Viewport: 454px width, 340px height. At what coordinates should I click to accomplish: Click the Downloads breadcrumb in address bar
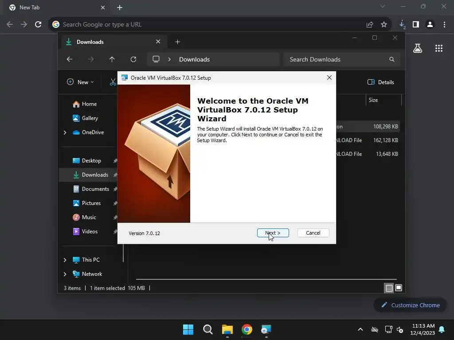(x=194, y=59)
